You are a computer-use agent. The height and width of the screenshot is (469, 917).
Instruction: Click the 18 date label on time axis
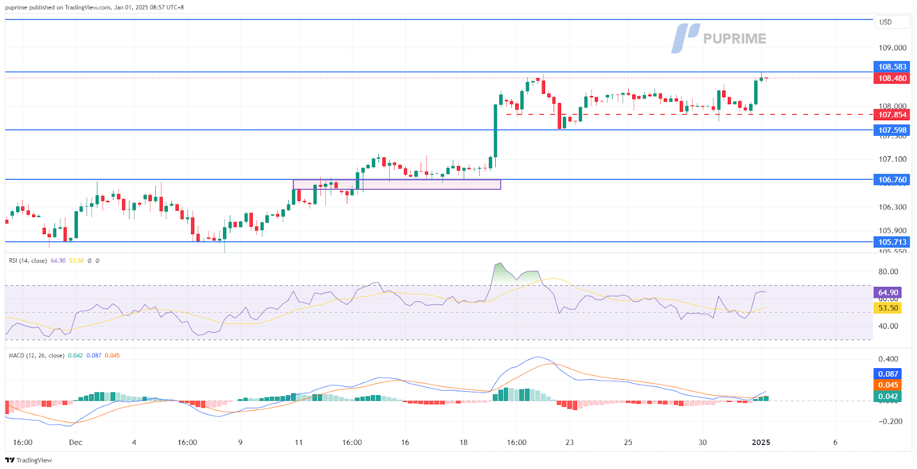click(464, 443)
